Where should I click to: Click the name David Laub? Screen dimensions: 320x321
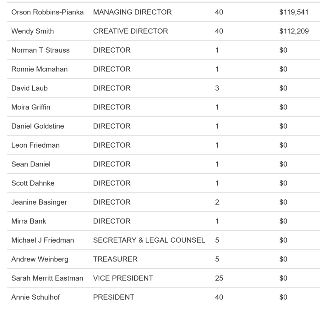pyautogui.click(x=30, y=88)
